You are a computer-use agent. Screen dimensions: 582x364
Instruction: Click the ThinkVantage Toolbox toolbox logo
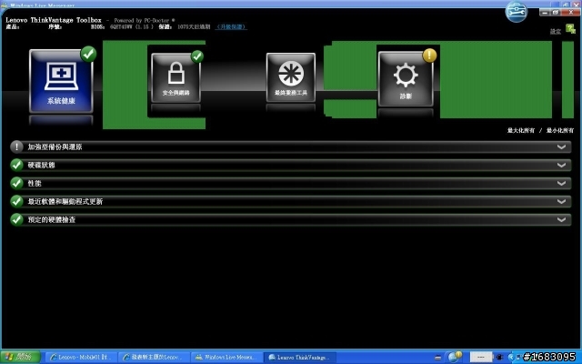(x=517, y=12)
